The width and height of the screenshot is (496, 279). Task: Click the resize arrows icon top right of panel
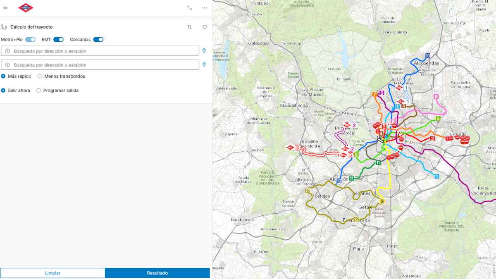tap(188, 7)
